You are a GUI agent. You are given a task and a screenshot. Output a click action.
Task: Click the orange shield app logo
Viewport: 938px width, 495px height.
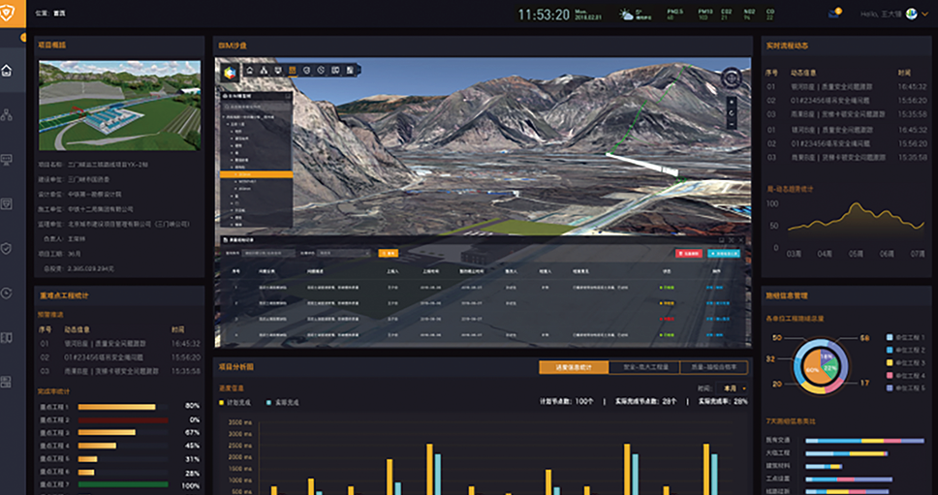click(8, 14)
